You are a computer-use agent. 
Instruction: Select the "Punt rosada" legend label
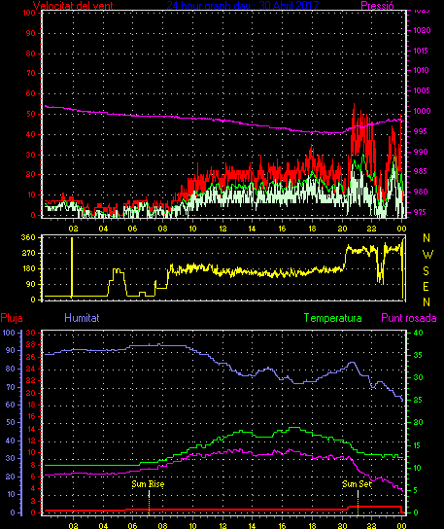pyautogui.click(x=409, y=318)
